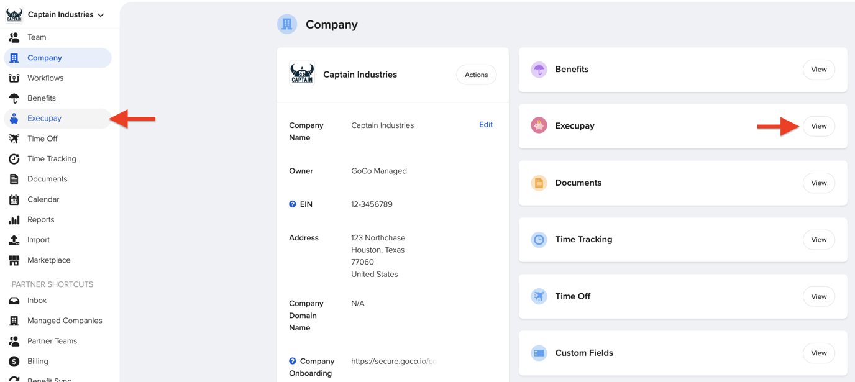Image resolution: width=855 pixels, height=382 pixels.
Task: Click the Calendar icon in sidebar
Action: (x=14, y=199)
